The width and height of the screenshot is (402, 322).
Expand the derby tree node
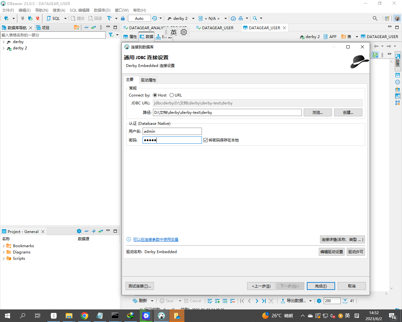click(x=3, y=42)
